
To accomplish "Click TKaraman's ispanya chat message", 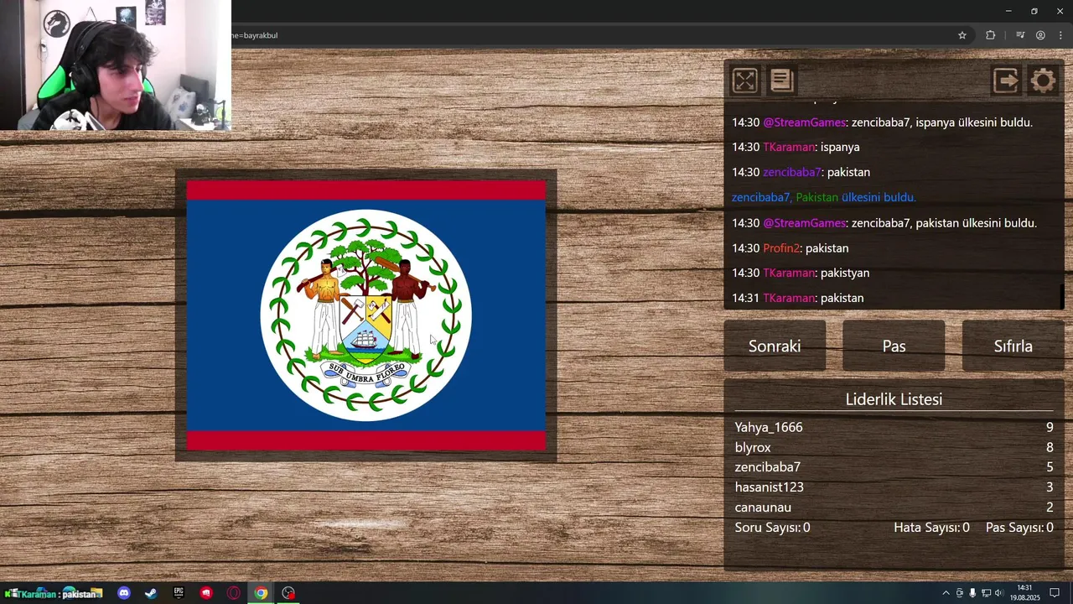I will (796, 147).
